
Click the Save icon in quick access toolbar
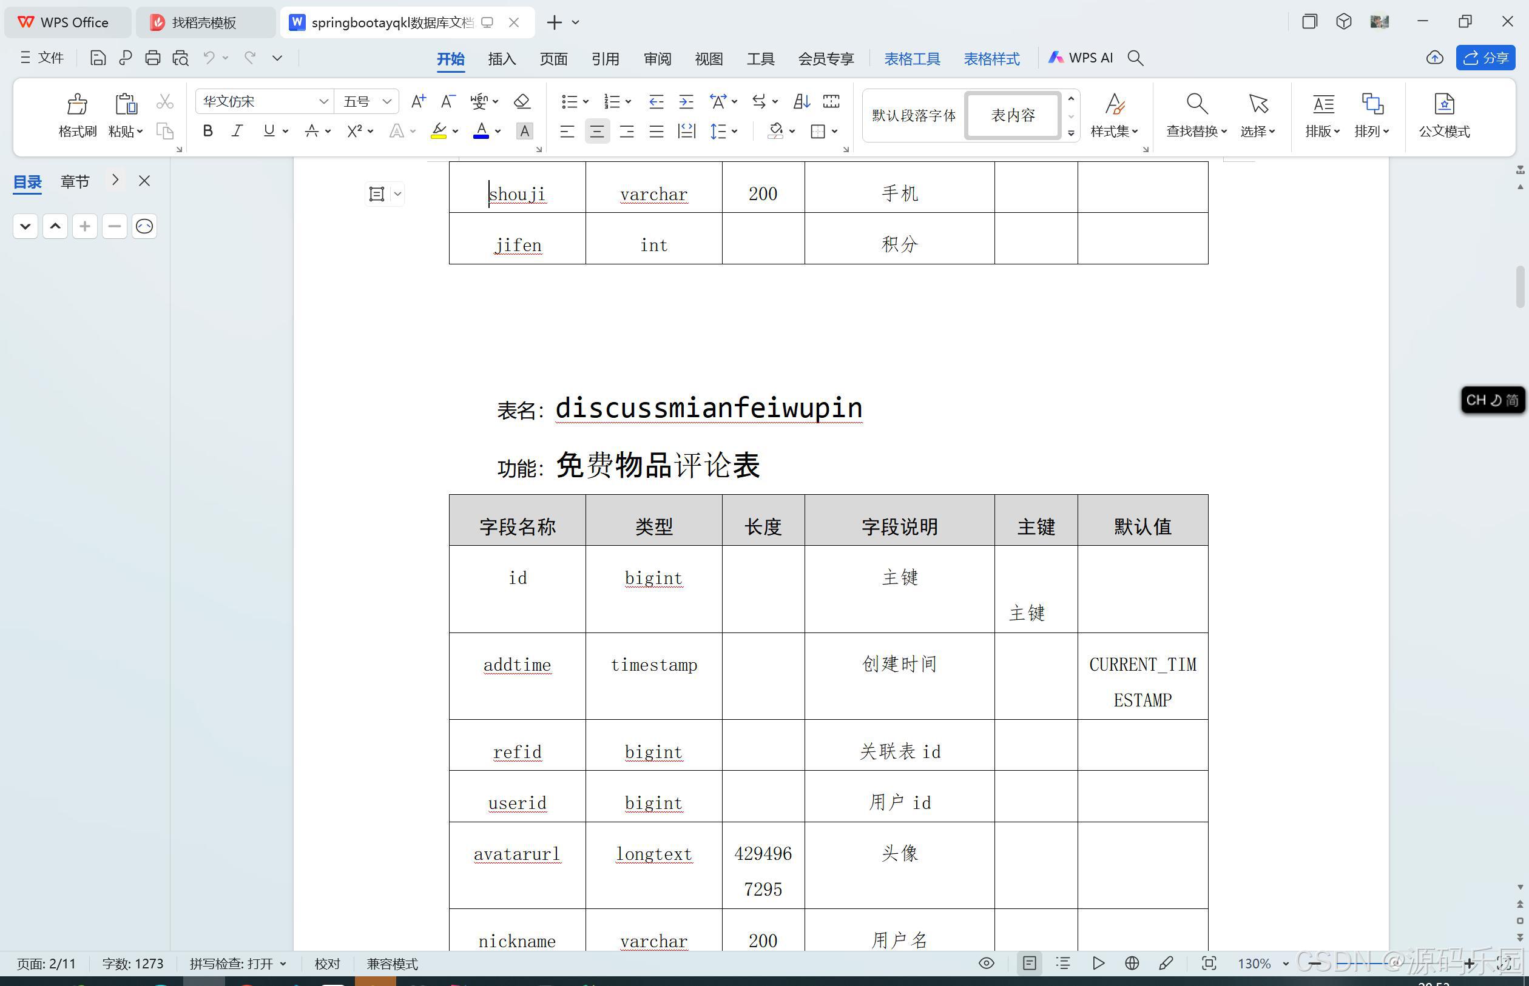pyautogui.click(x=97, y=58)
